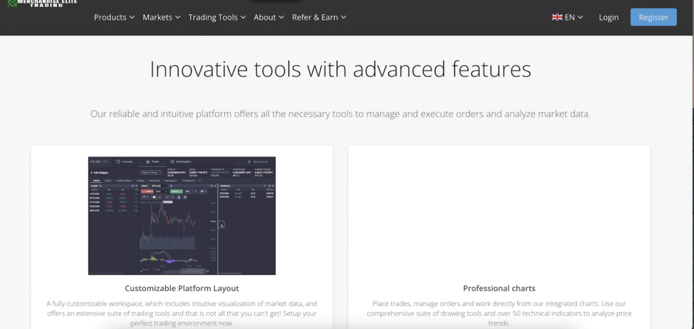Click the Login link

point(609,18)
